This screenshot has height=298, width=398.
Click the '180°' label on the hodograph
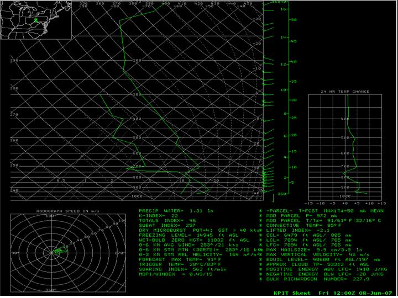(x=50, y=216)
